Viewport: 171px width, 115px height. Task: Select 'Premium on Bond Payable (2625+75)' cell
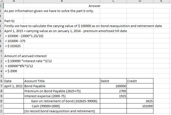[62, 91]
